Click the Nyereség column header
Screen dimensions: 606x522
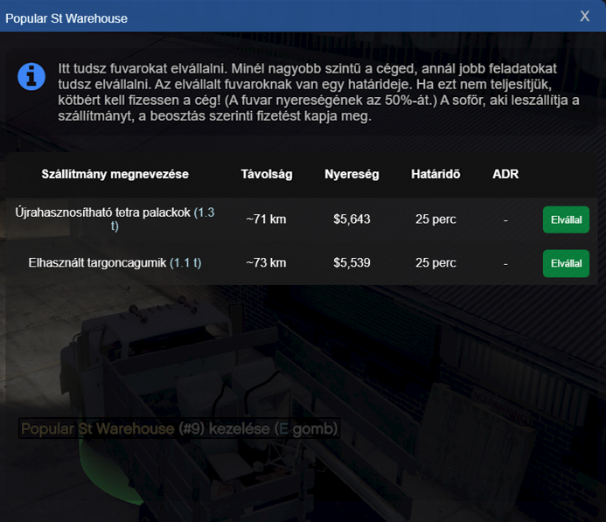coord(352,174)
